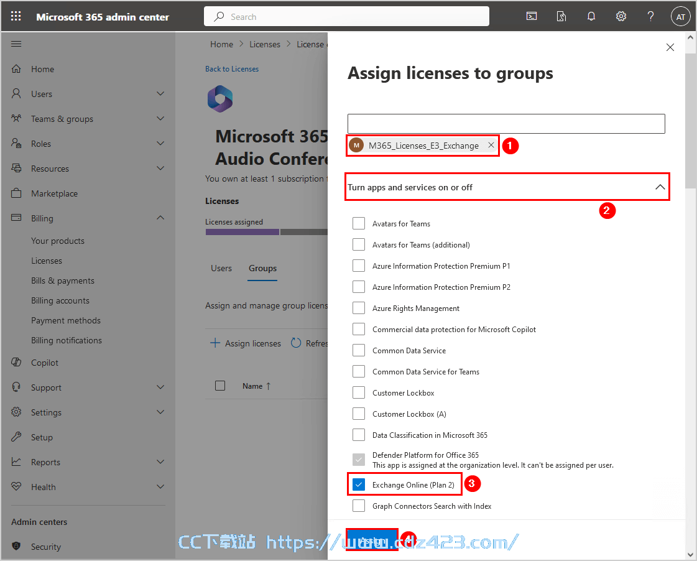Check Commercial data protection for Microsoft Copilot
This screenshot has height=561, width=697.
click(359, 329)
